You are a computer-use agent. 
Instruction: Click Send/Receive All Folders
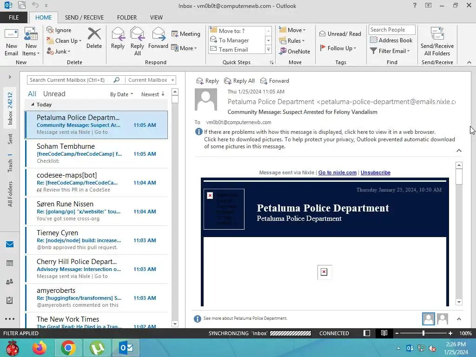click(437, 41)
